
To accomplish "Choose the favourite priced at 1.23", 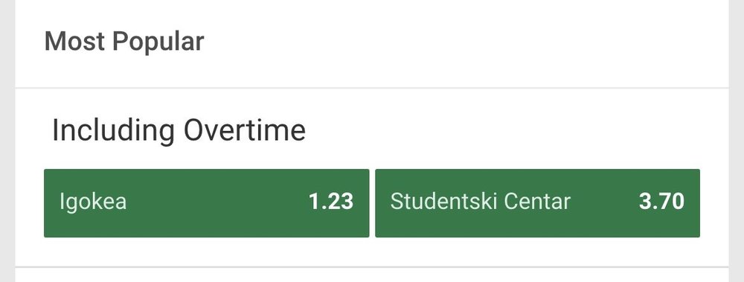I will [206, 202].
